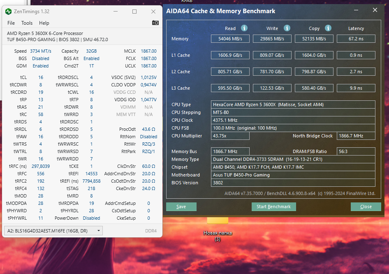Click the tCL value 16
The width and height of the screenshot is (389, 274).
pos(41,77)
